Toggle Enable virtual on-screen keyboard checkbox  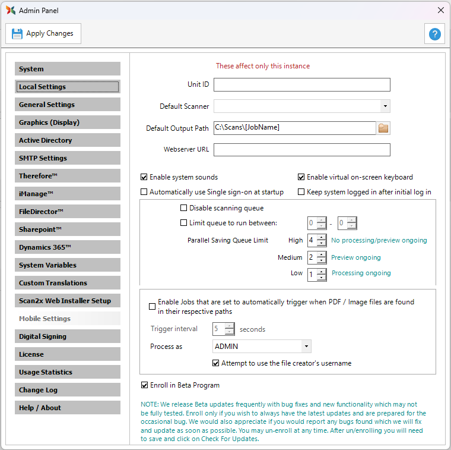(x=301, y=177)
